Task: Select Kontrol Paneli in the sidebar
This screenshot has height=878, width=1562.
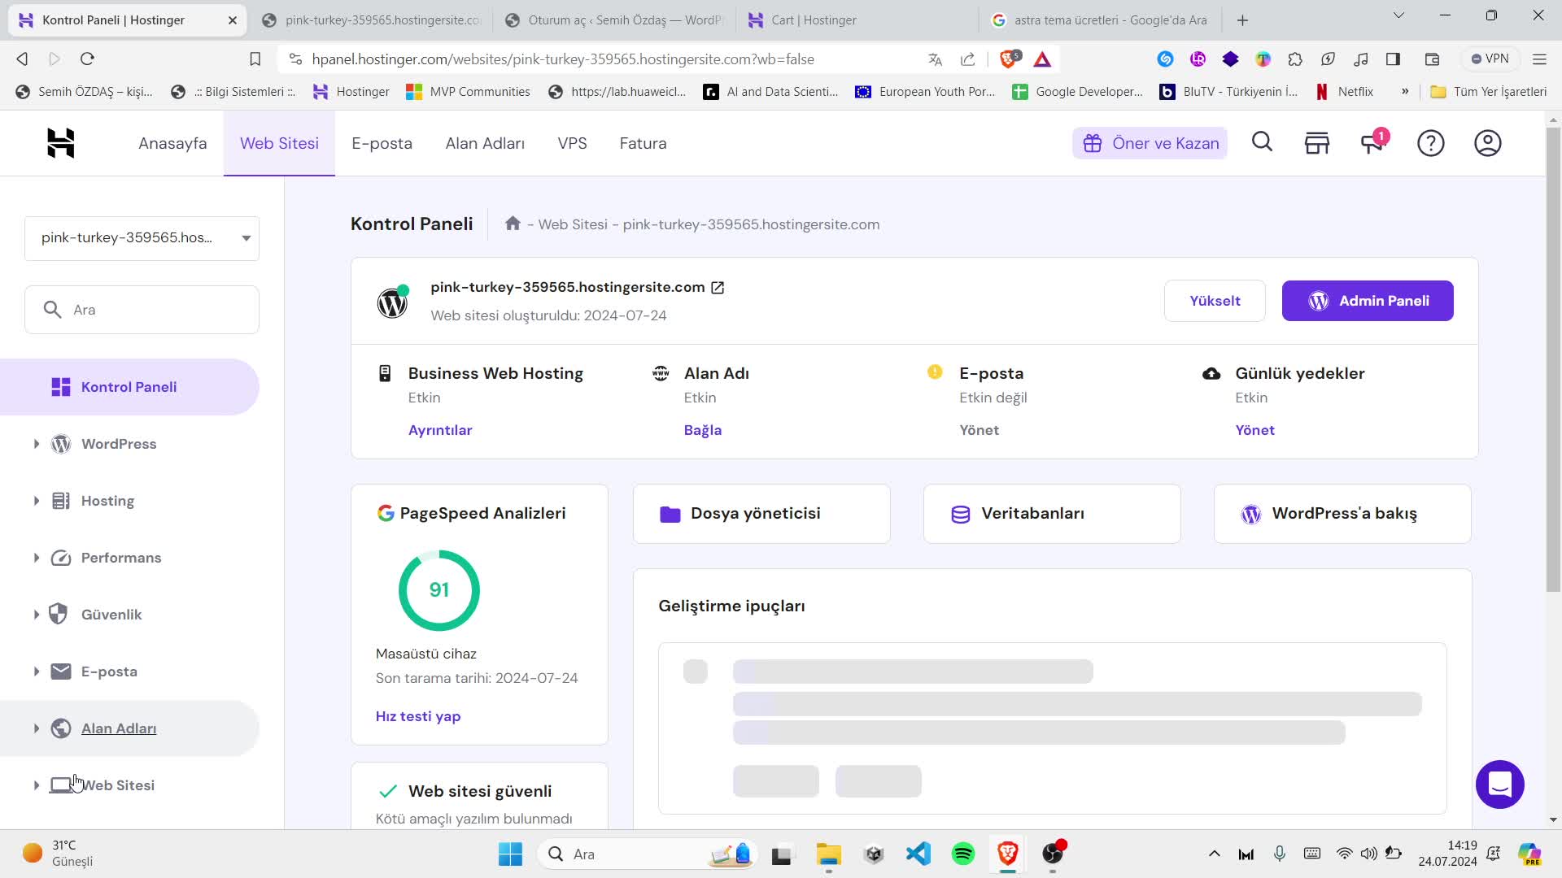Action: (x=129, y=387)
